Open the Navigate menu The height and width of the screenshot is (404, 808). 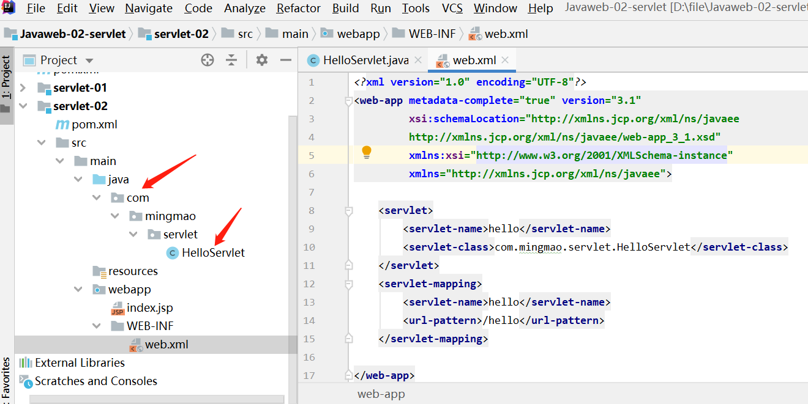149,8
